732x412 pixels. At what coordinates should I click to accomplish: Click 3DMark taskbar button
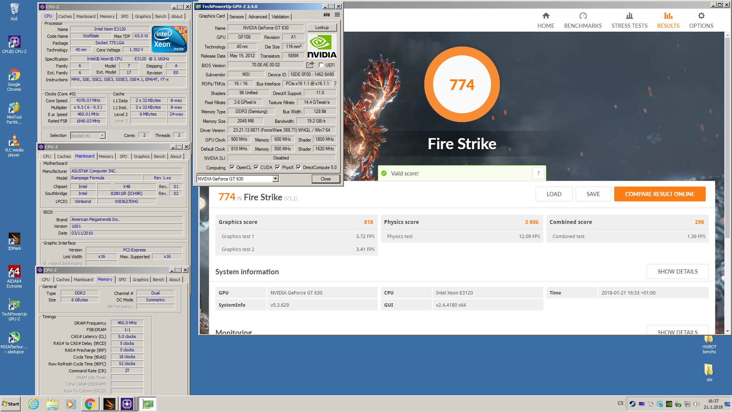coord(109,404)
